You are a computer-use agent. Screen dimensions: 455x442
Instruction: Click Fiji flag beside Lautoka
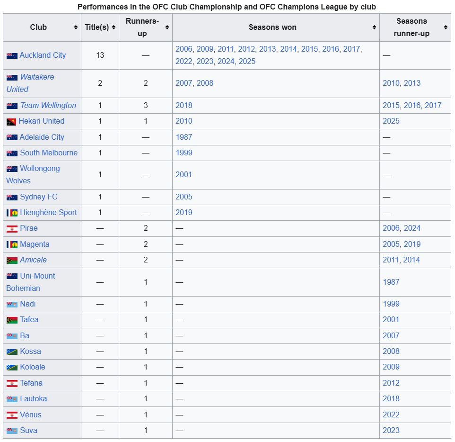tap(12, 399)
